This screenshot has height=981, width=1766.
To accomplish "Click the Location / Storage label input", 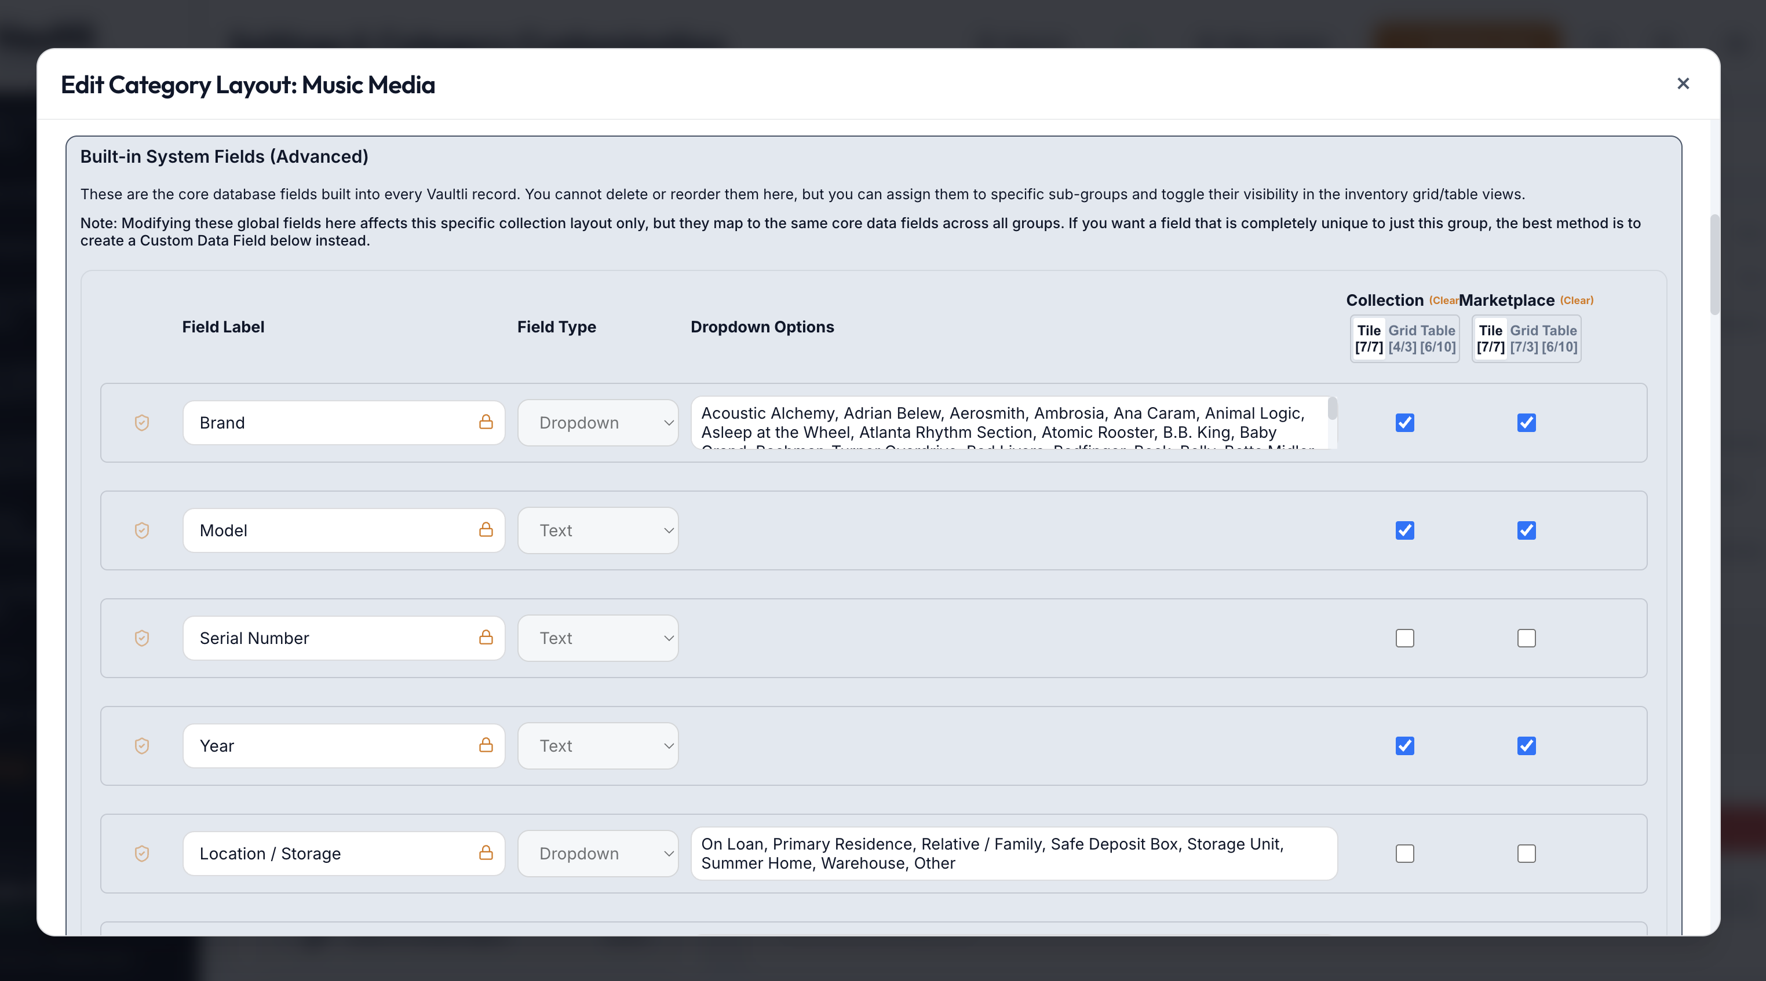I will (344, 853).
